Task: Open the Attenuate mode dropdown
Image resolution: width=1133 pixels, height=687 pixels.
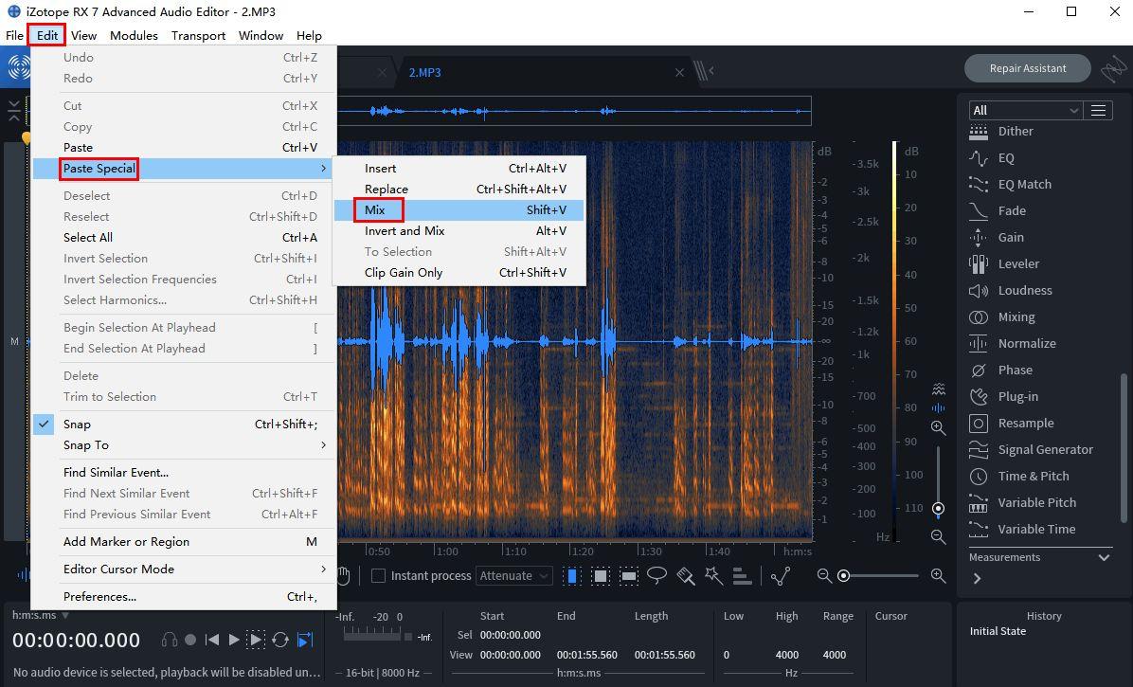Action: [513, 576]
